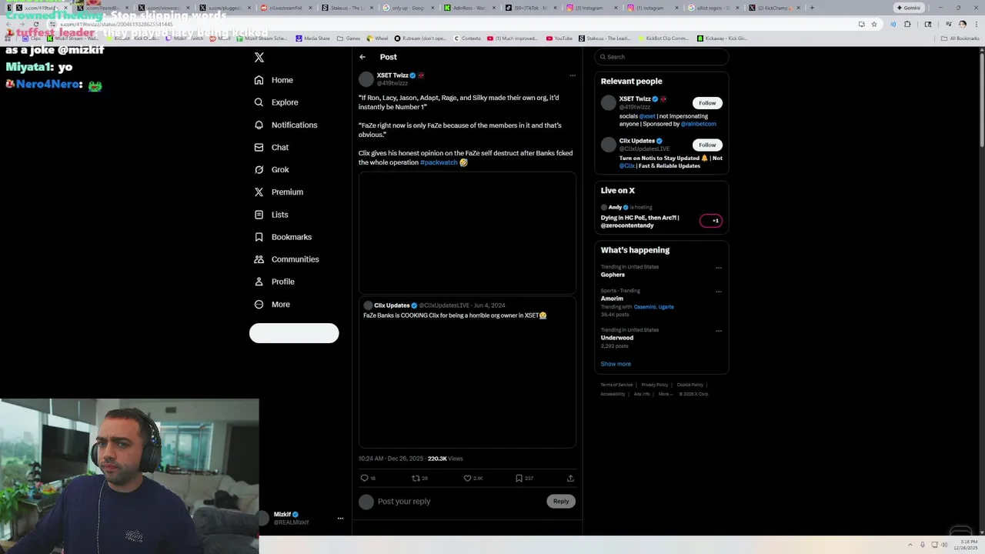Open the Gophers trending topic
Image resolution: width=985 pixels, height=554 pixels.
coord(613,275)
